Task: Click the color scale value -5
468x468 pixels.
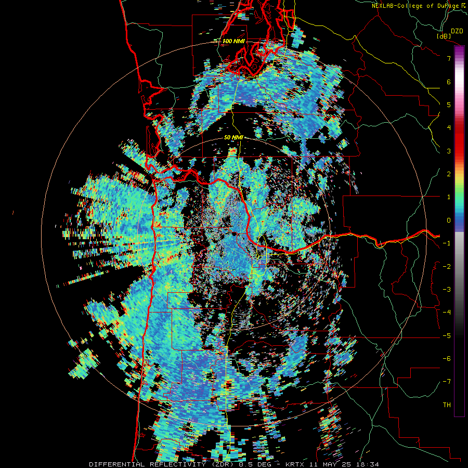Action: (x=447, y=336)
